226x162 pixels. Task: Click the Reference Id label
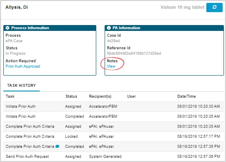coord(118,48)
